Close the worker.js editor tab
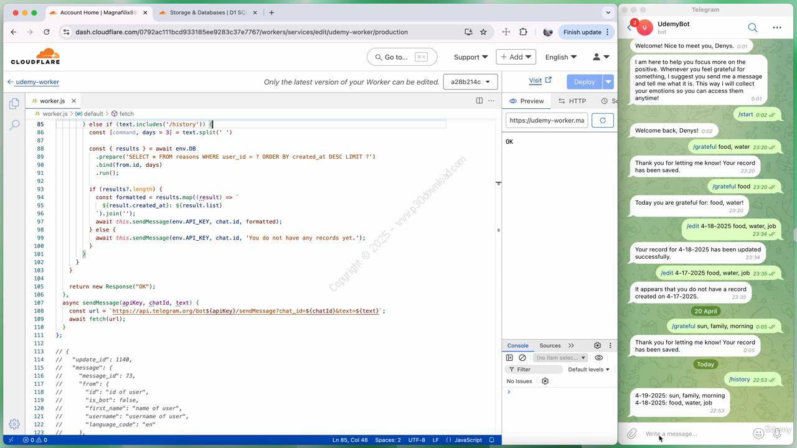The image size is (797, 448). pos(73,101)
